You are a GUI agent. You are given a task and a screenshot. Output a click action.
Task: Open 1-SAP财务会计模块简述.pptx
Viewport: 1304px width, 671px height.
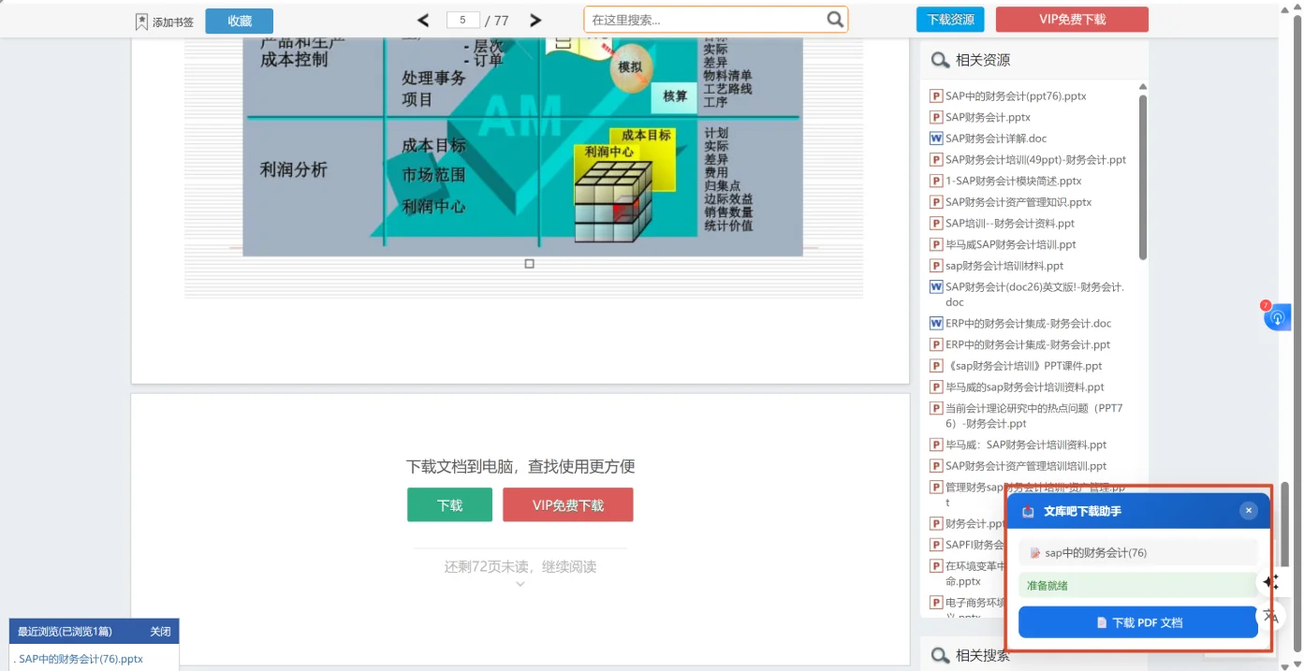click(x=1013, y=181)
